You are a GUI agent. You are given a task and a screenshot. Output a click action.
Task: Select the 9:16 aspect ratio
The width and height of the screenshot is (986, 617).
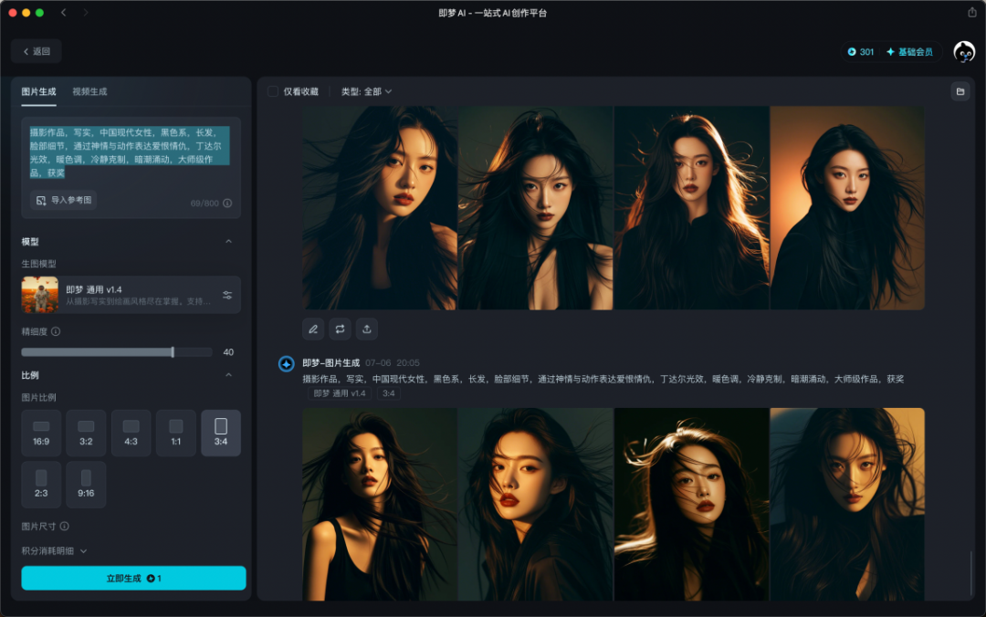[86, 485]
